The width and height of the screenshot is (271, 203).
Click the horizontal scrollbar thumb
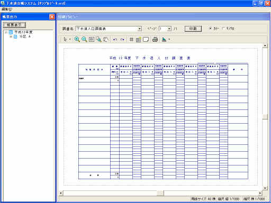tap(160, 193)
